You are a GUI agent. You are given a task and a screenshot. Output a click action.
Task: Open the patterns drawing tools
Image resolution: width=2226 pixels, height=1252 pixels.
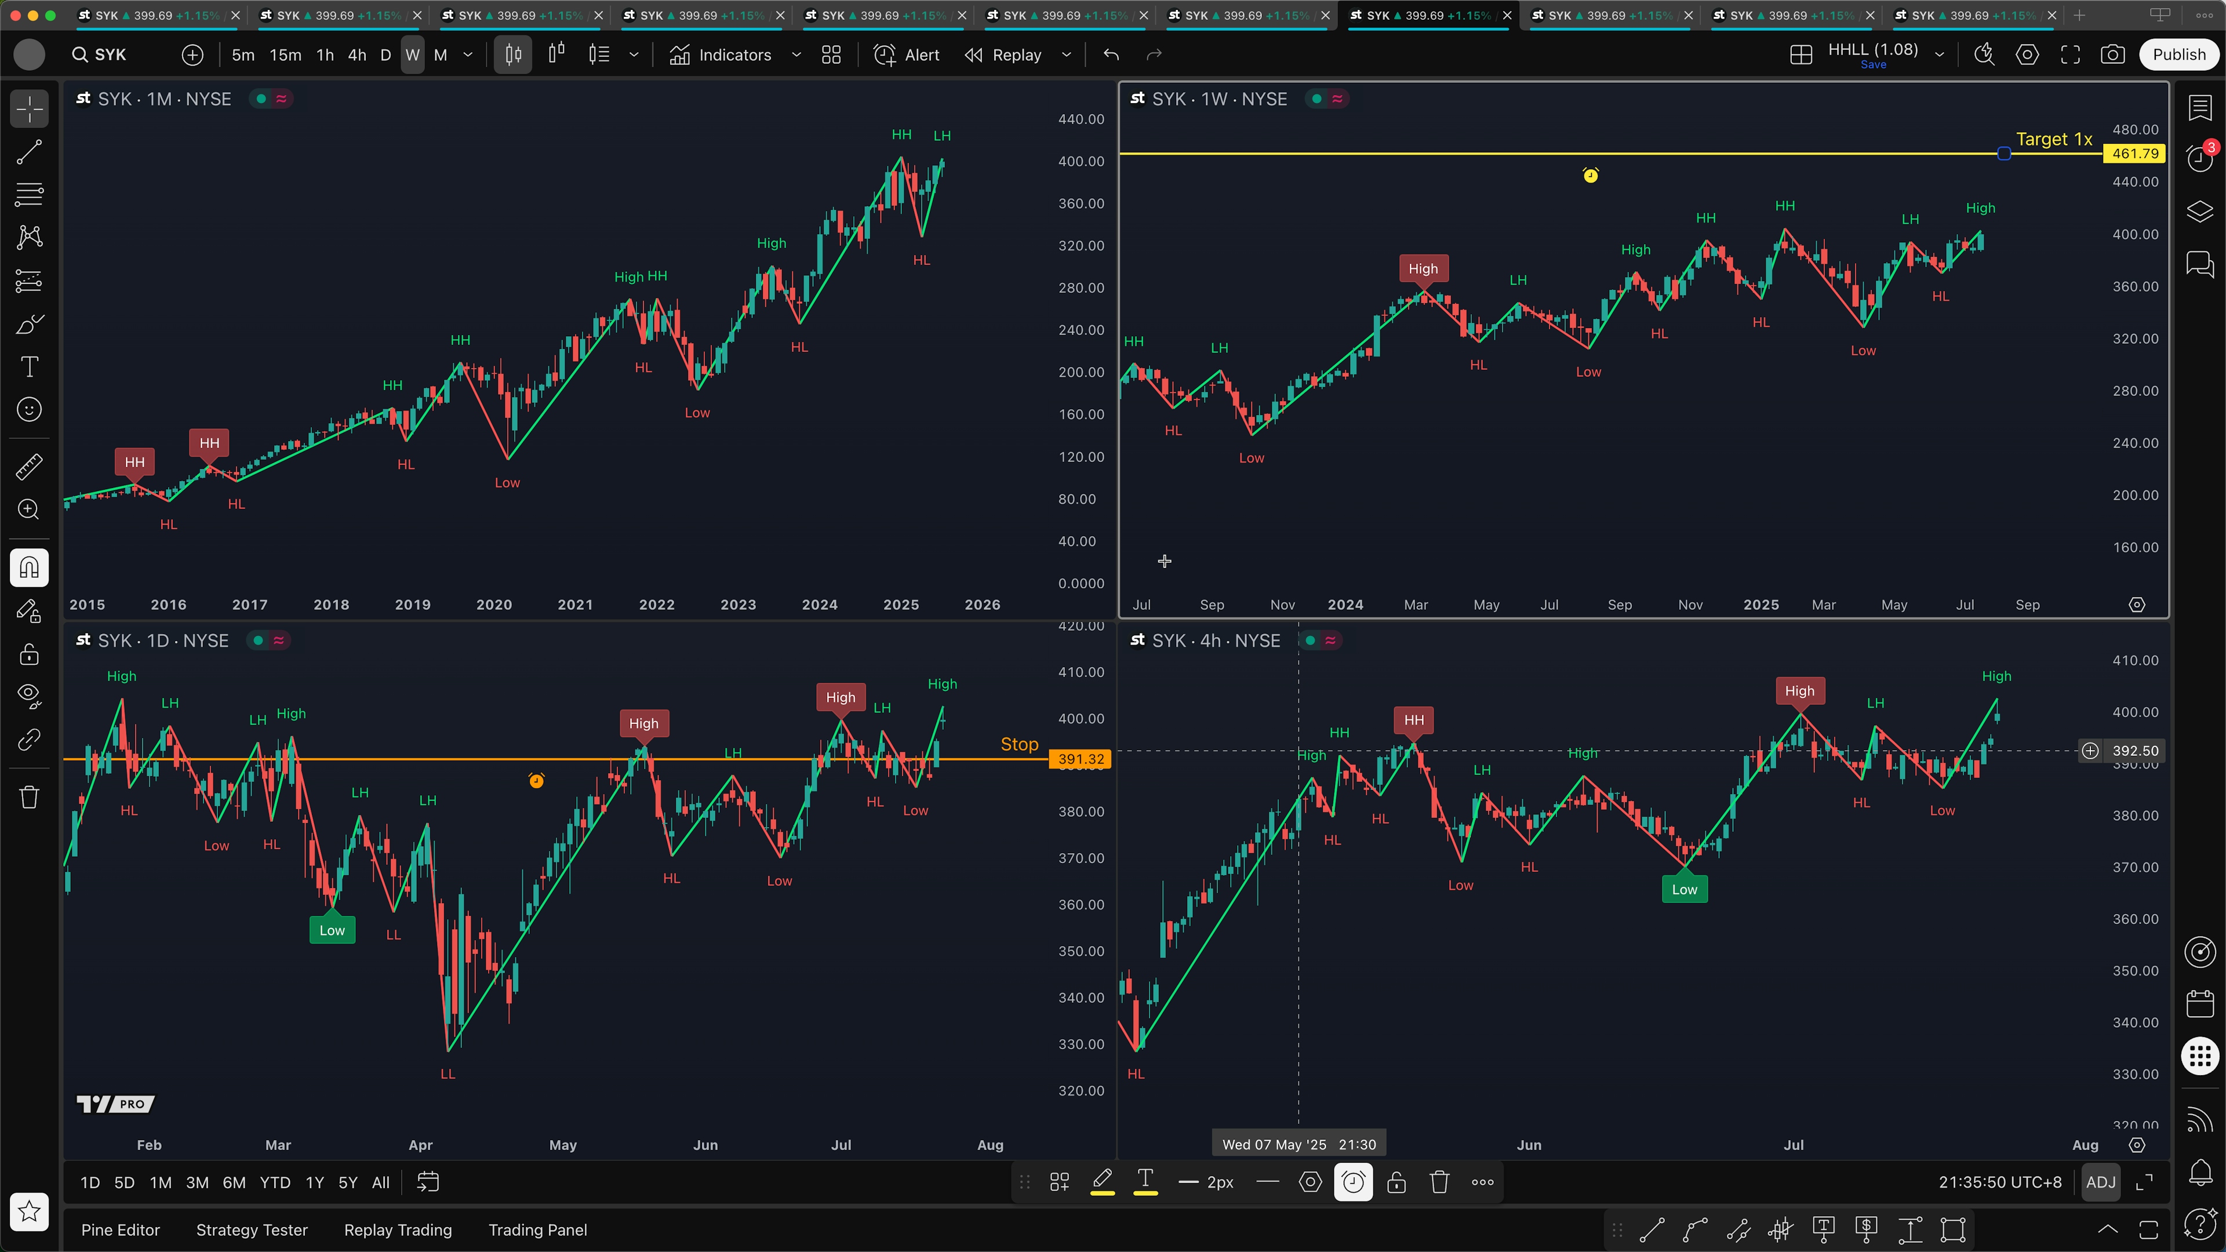[30, 238]
